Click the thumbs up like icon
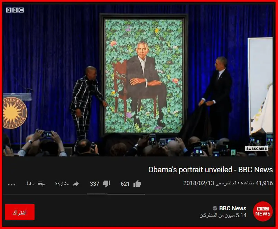278x229 pixels. tap(137, 184)
